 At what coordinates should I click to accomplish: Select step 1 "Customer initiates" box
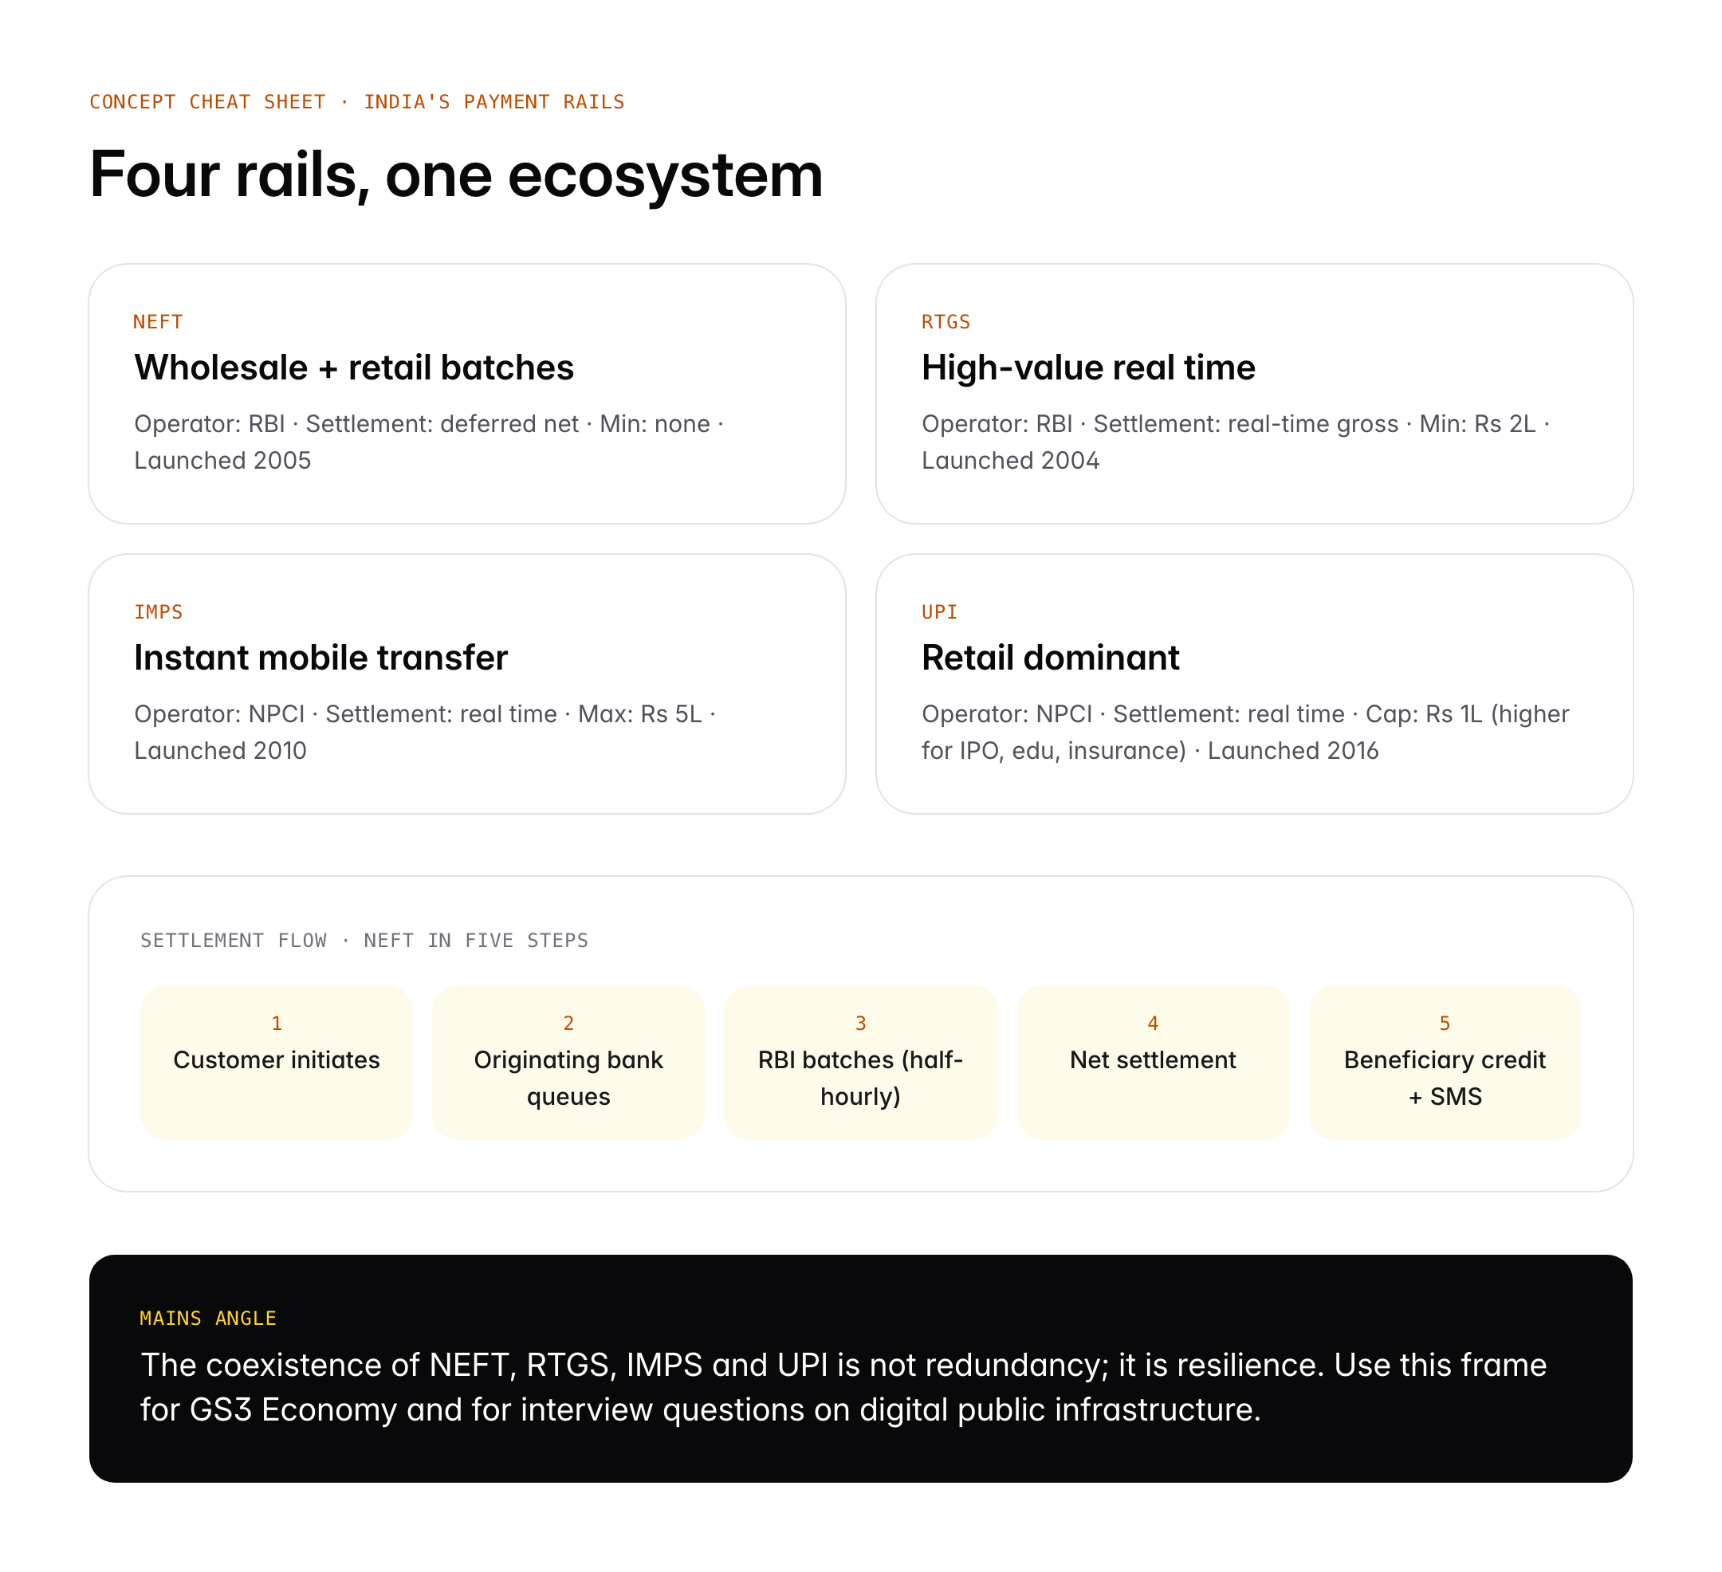(x=277, y=1061)
